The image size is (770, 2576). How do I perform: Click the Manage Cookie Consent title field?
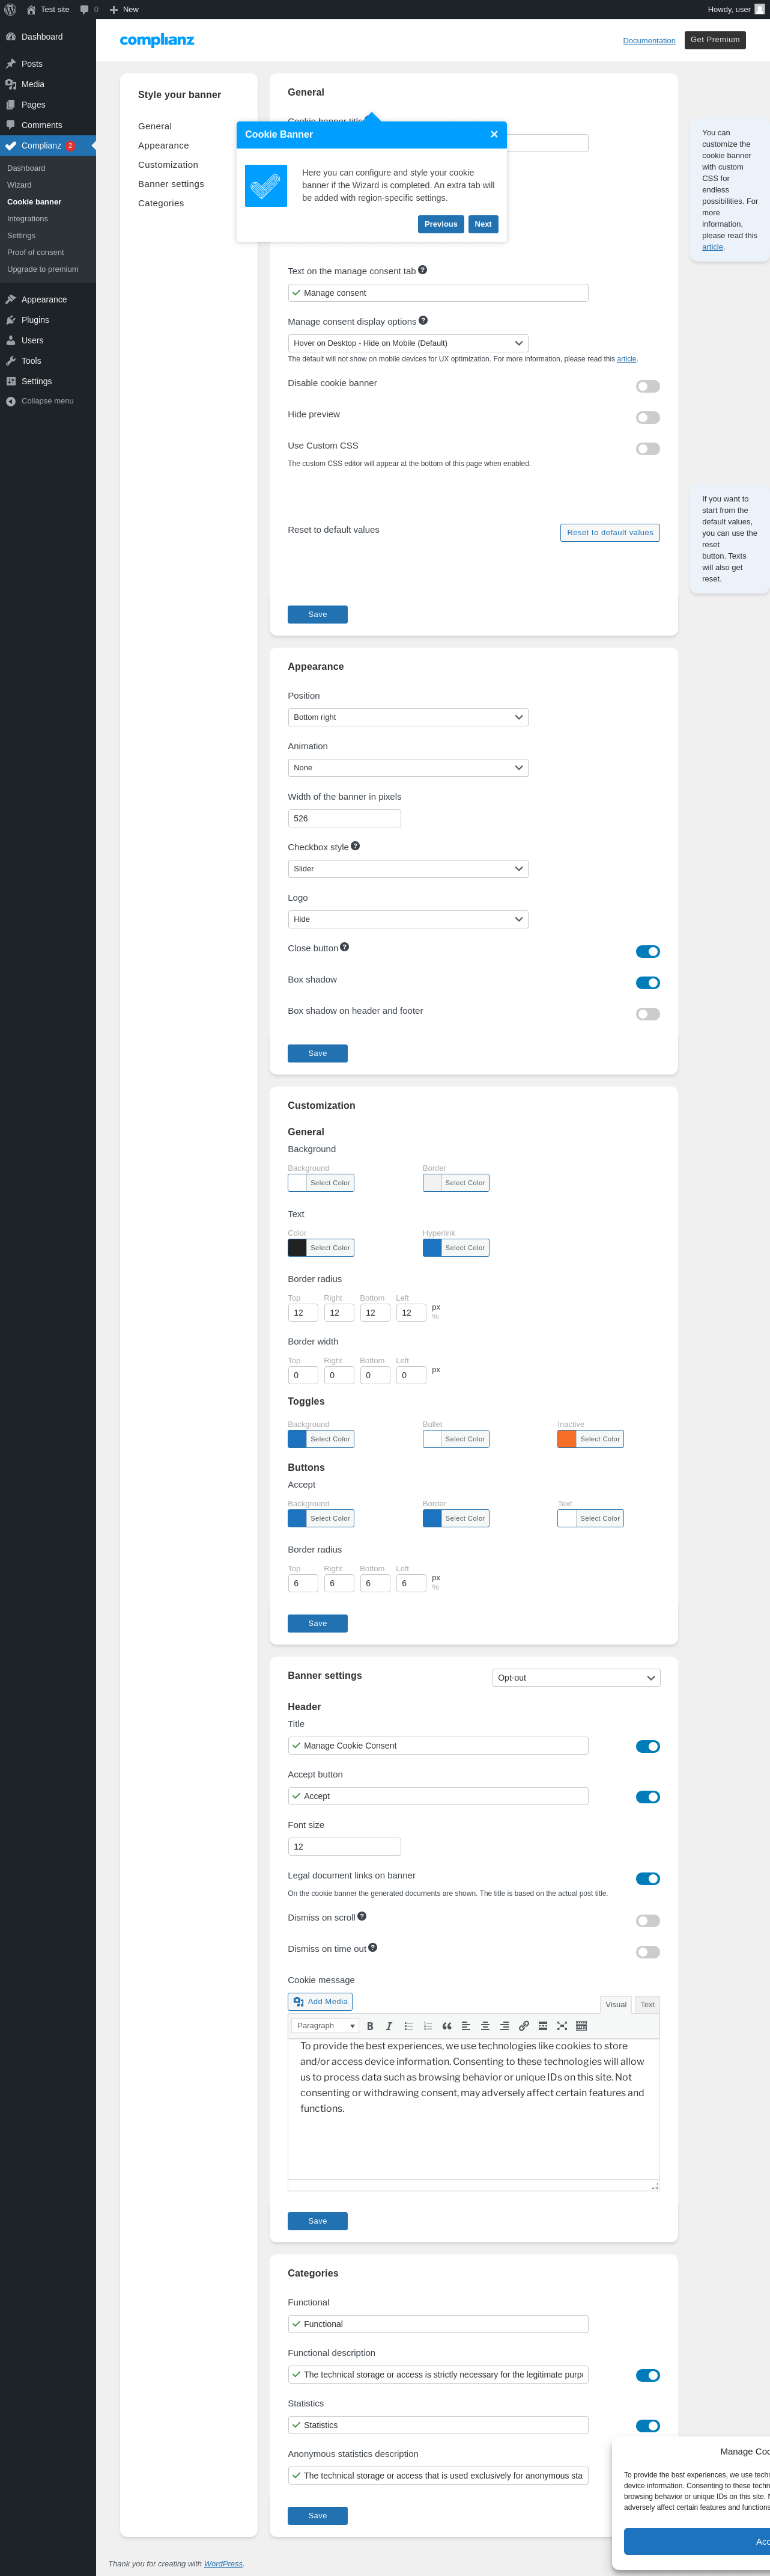(437, 1745)
